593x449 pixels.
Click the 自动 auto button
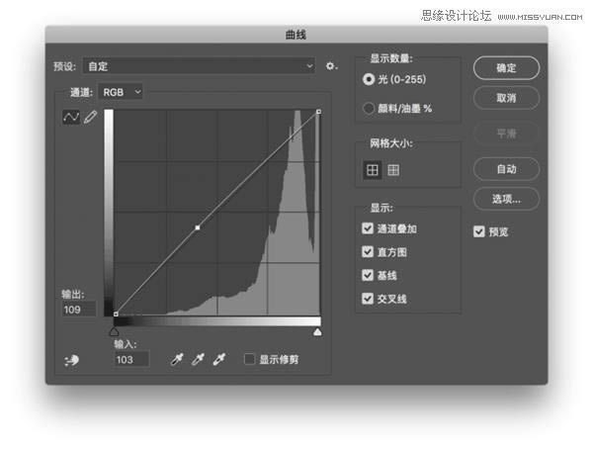click(x=506, y=169)
